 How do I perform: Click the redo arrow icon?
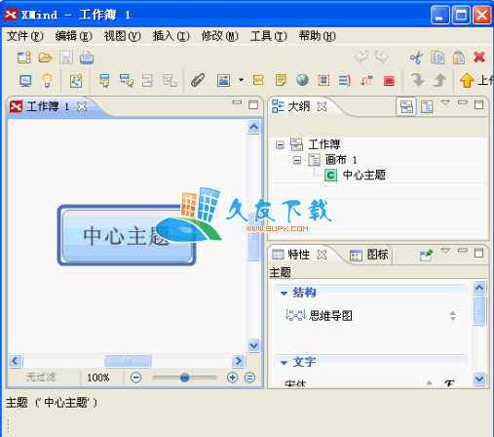[x=382, y=57]
